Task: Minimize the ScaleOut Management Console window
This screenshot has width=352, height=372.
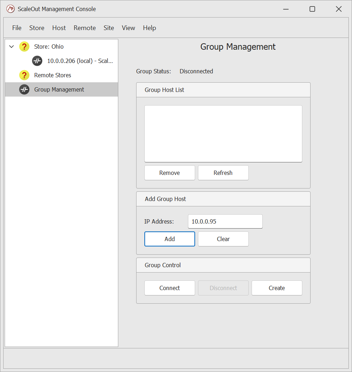Action: coord(286,9)
